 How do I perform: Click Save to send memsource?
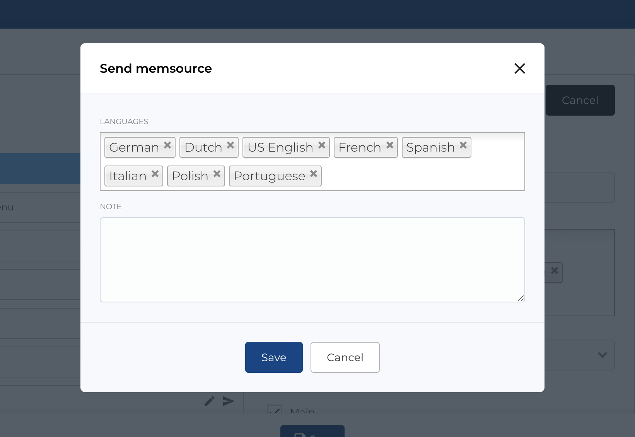click(x=273, y=357)
